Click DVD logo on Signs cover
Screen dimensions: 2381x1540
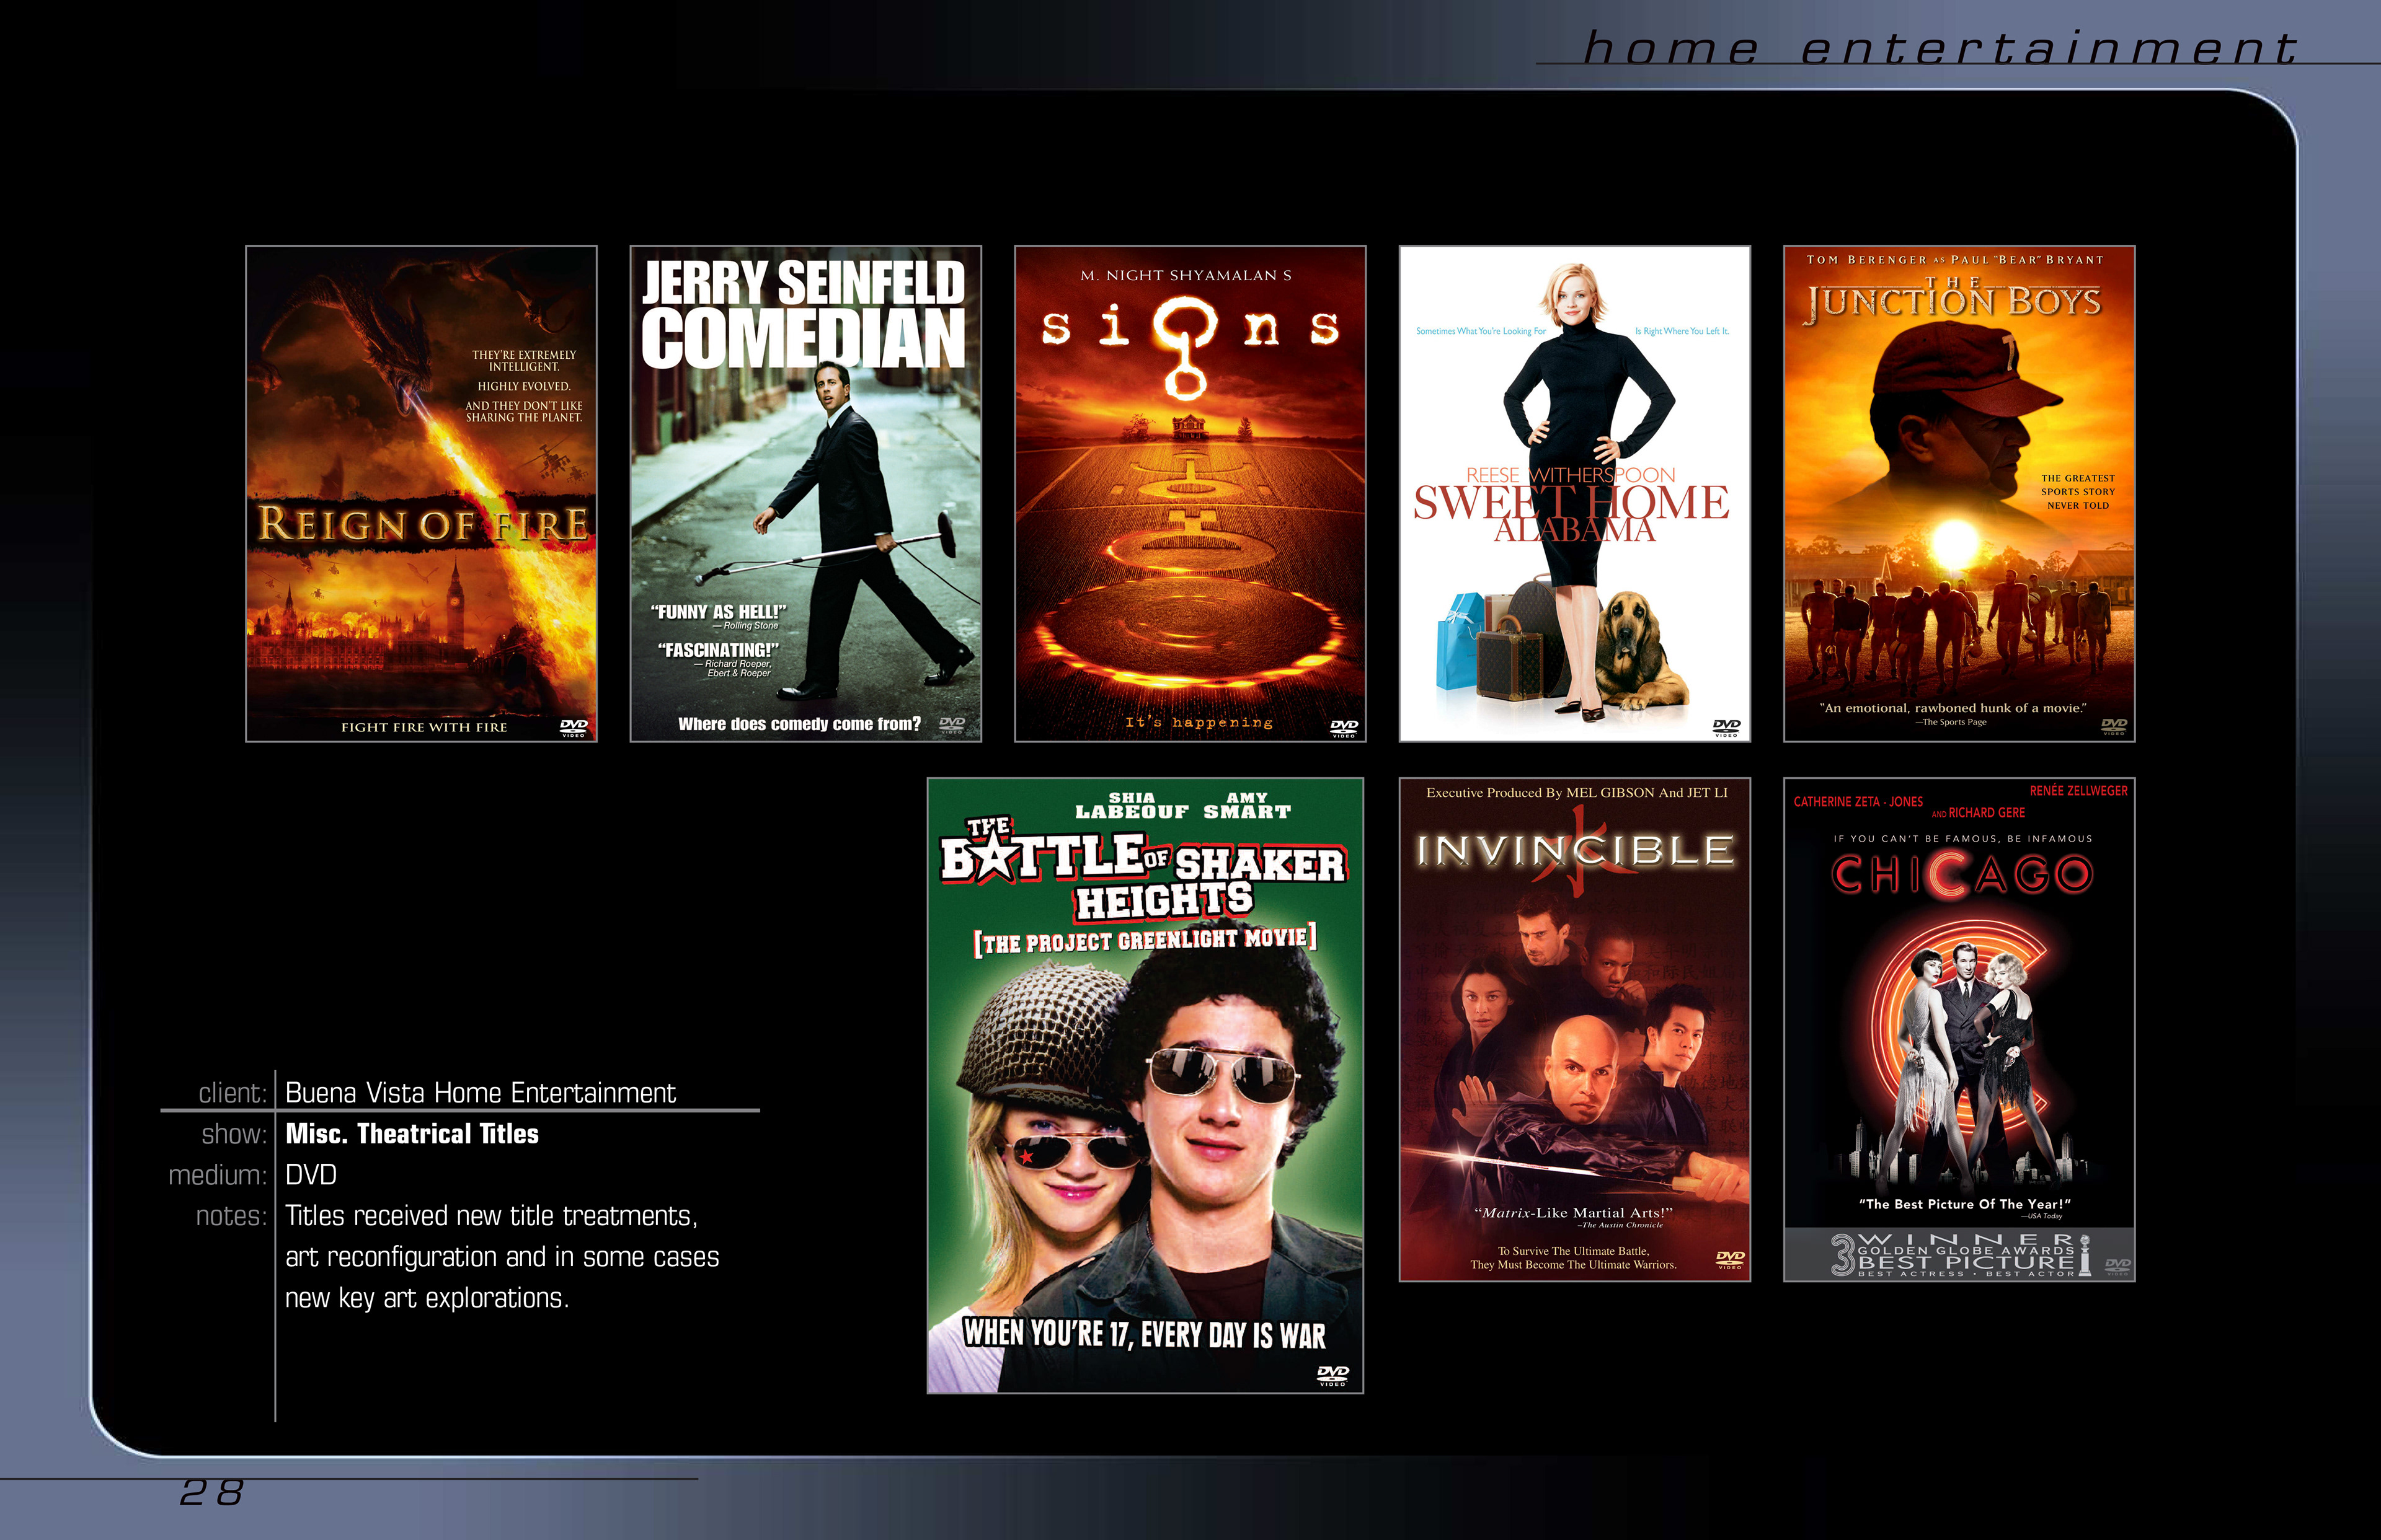click(1344, 728)
